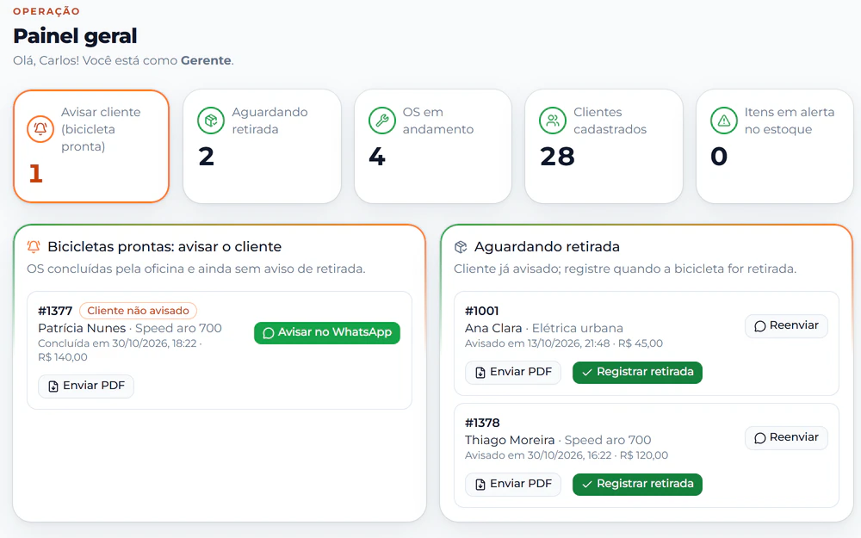This screenshot has height=538, width=861.
Task: Click the number 28 in Clientes cadastrados
Action: coord(557,157)
